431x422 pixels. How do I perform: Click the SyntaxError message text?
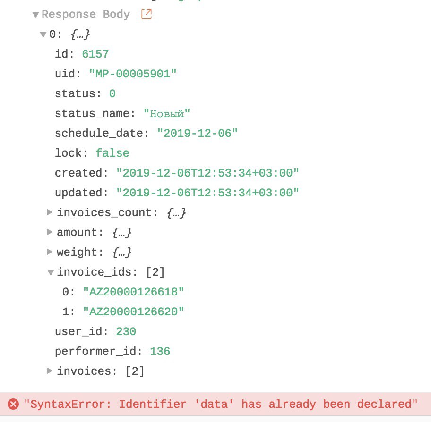point(221,404)
